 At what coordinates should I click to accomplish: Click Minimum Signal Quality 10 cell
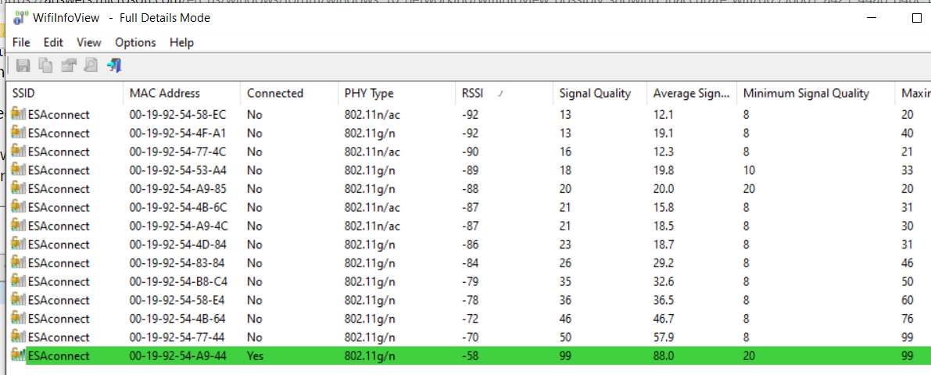749,170
